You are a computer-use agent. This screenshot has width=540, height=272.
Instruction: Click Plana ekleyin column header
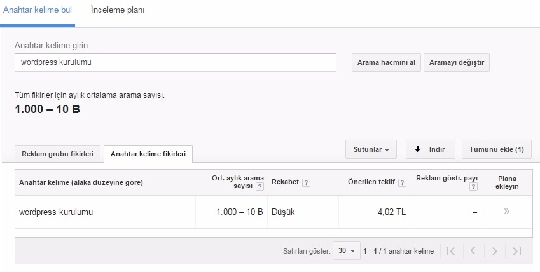click(x=507, y=182)
